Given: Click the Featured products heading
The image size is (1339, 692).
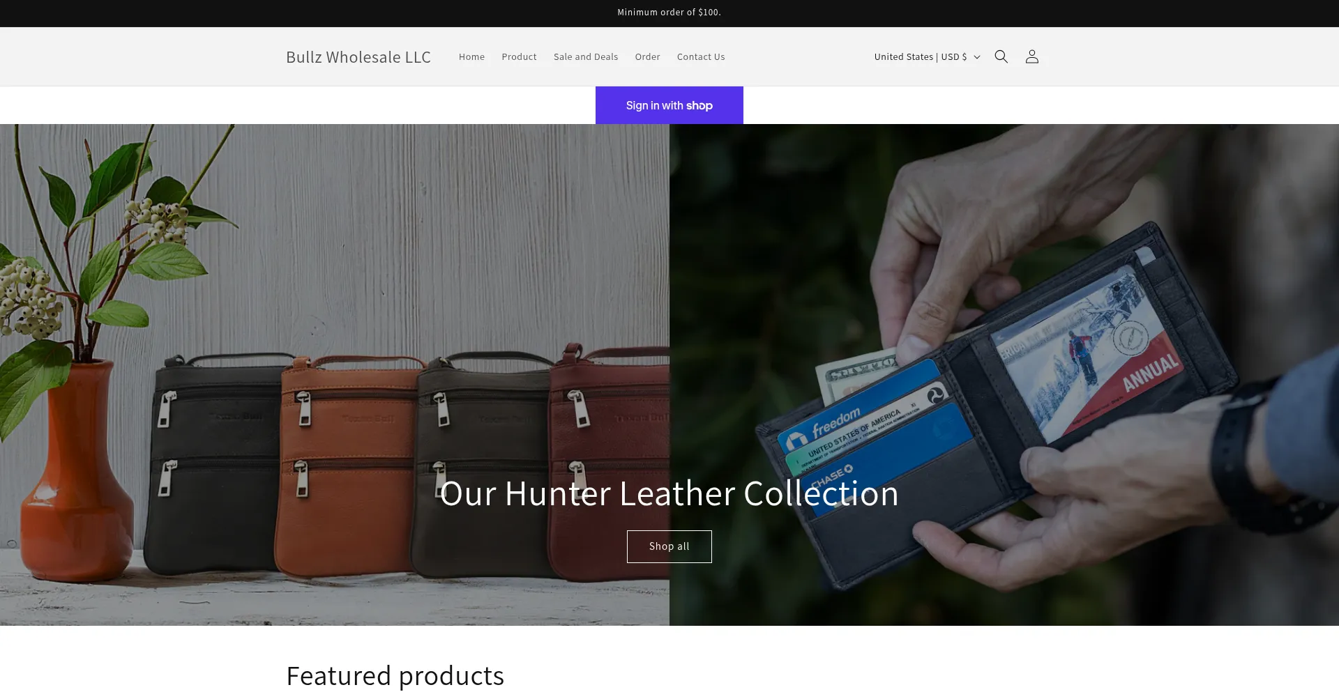Looking at the screenshot, I should coord(395,675).
